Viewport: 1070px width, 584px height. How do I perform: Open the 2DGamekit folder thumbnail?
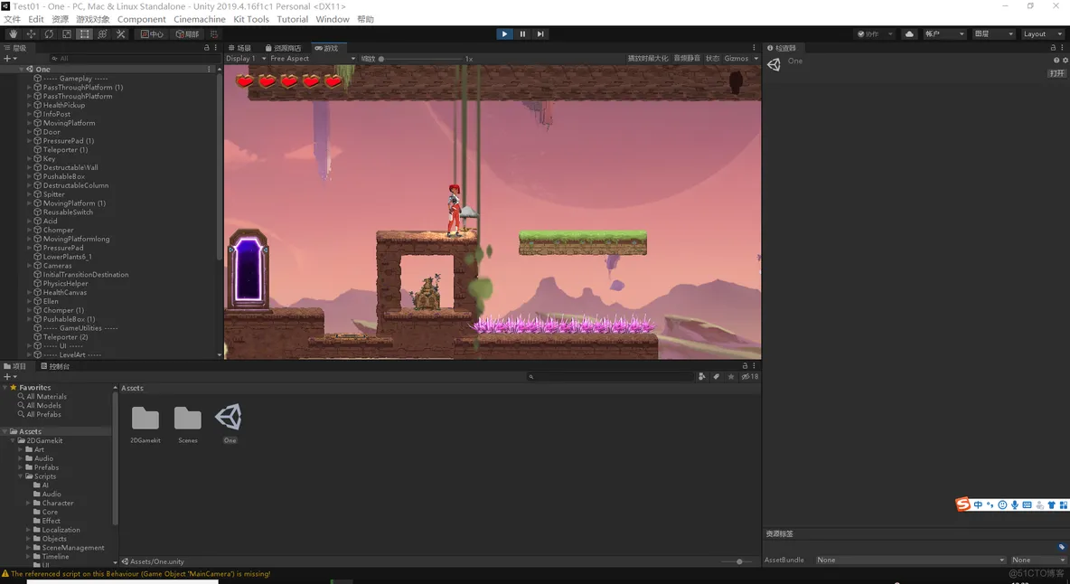click(145, 419)
